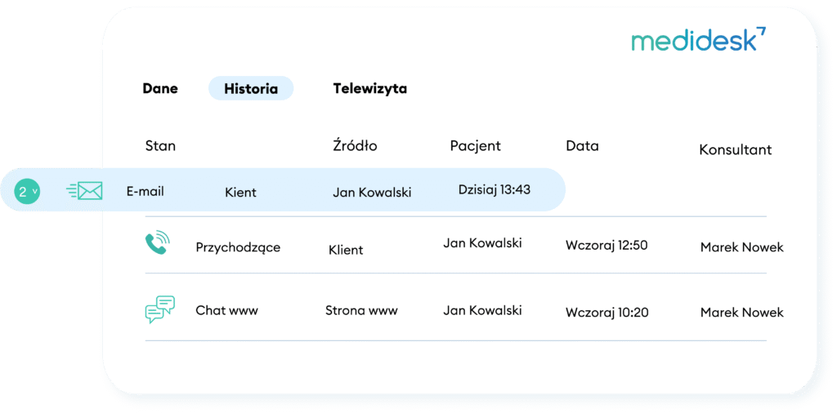This screenshot has height=413, width=837.
Task: Click the Konsultant column header
Action: (736, 149)
